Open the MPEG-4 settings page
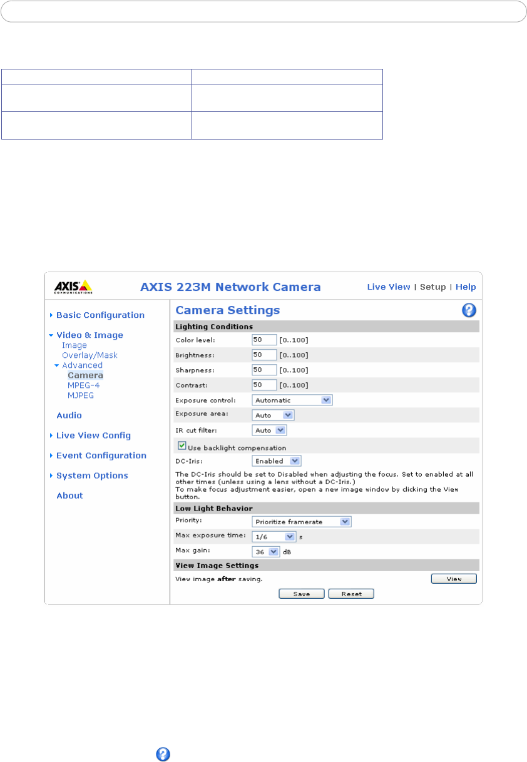Screen dimensions: 527x762 pos(84,385)
